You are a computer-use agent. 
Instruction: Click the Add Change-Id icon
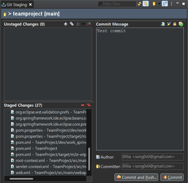pos(181,24)
